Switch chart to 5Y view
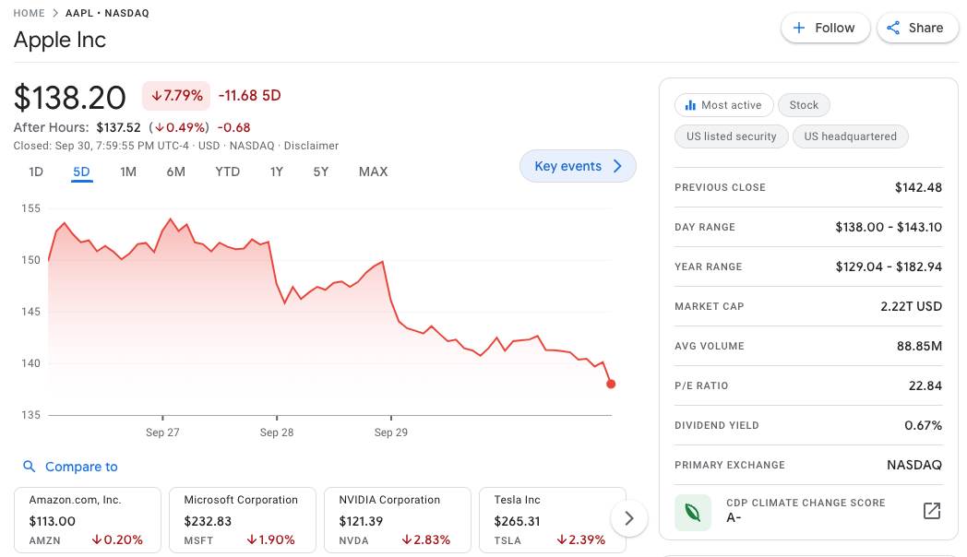Image resolution: width=967 pixels, height=557 pixels. (x=320, y=172)
